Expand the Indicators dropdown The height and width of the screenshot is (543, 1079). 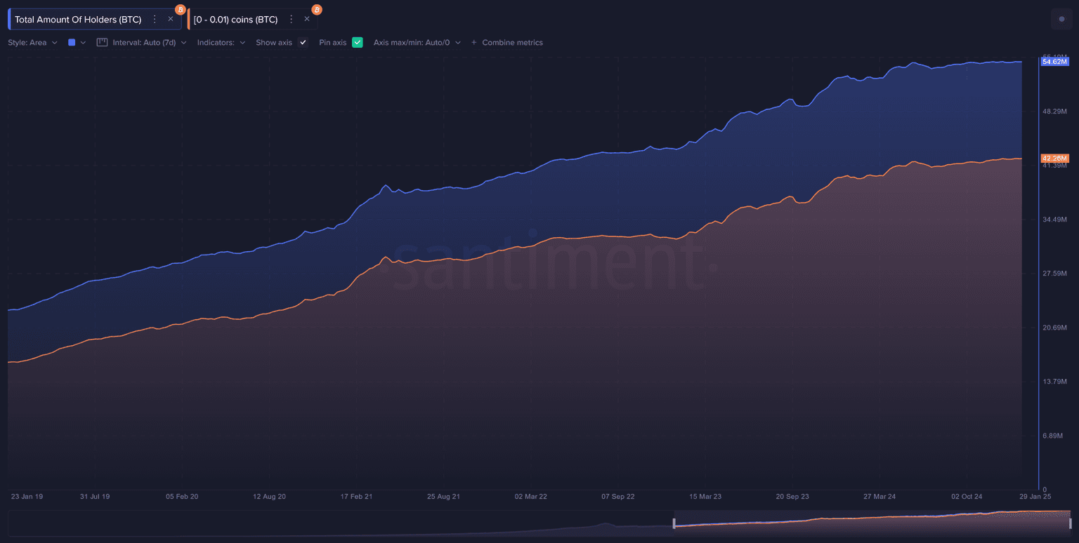[221, 43]
